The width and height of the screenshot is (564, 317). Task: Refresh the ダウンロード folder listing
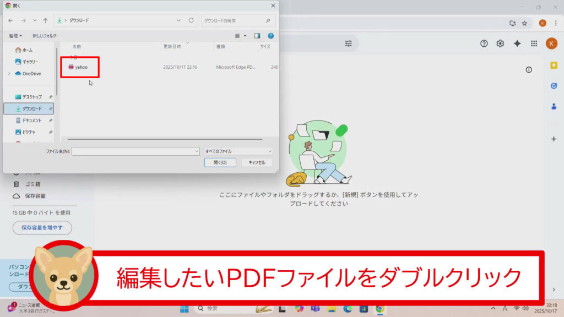click(x=191, y=20)
